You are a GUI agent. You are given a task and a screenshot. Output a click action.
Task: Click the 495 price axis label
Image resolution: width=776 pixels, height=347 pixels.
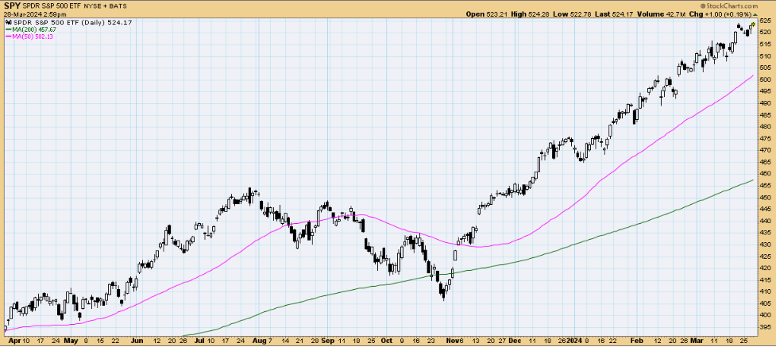(764, 91)
